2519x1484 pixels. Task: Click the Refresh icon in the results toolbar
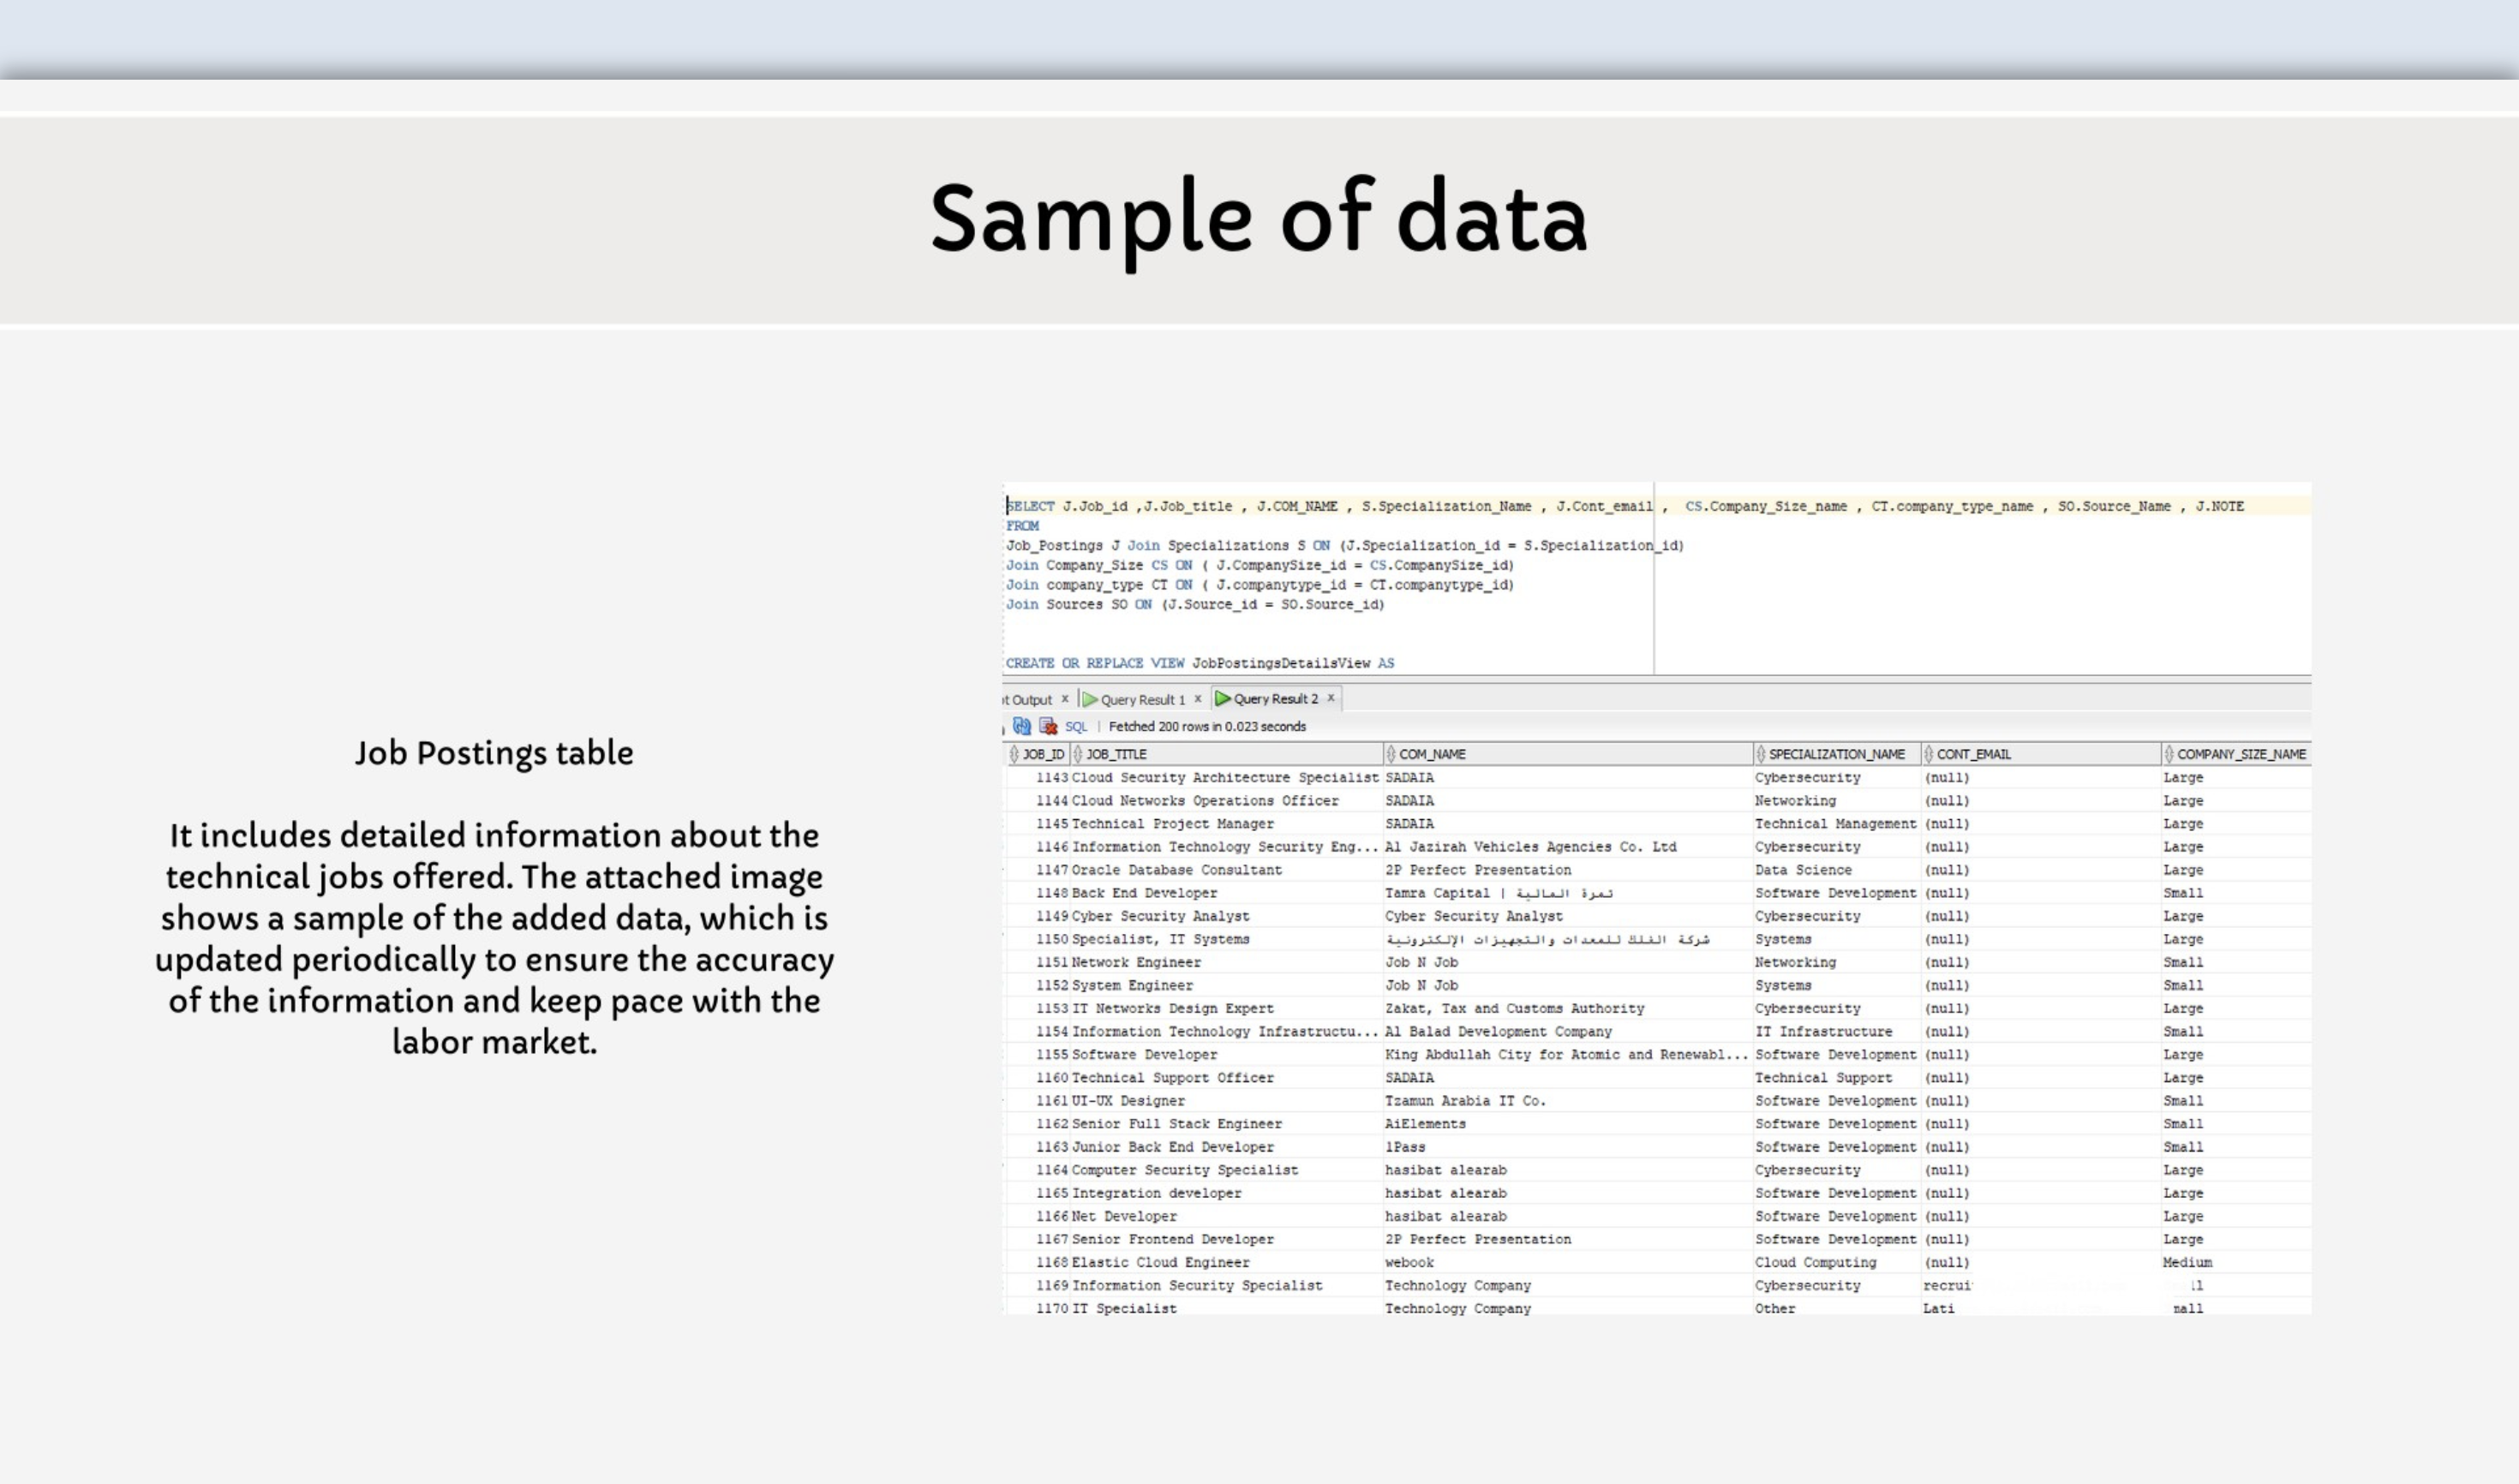tap(1021, 726)
